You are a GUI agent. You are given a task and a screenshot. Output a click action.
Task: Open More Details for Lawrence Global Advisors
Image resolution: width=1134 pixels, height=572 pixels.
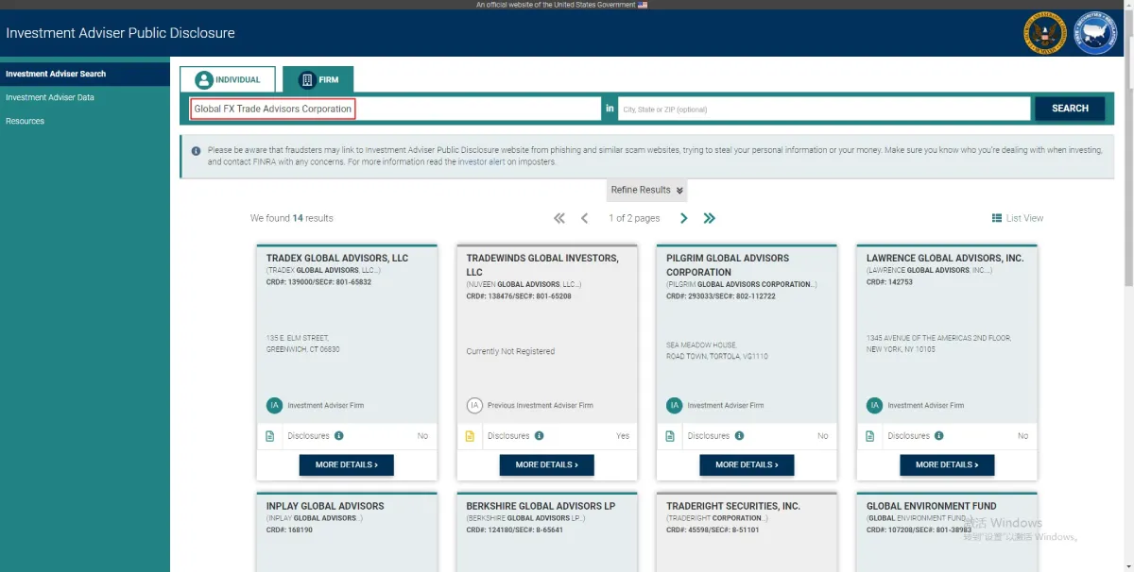click(x=947, y=464)
